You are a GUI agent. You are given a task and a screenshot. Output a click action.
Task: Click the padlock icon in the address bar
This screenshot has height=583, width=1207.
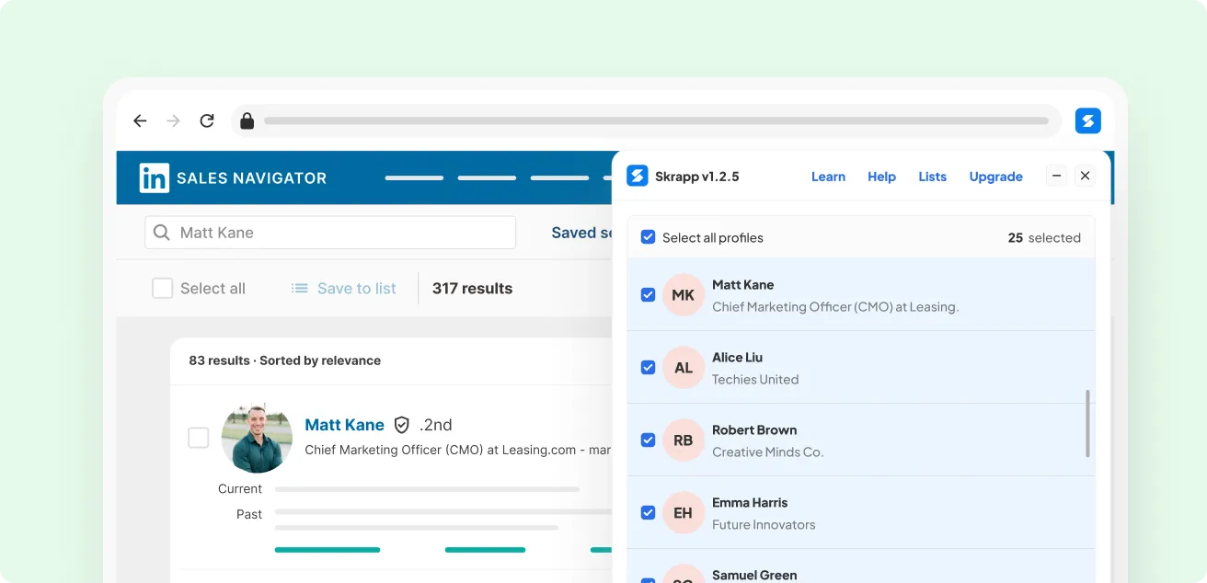coord(247,120)
